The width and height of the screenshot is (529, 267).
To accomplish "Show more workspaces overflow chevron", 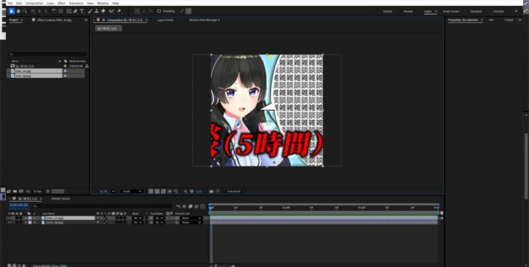I will 516,11.
